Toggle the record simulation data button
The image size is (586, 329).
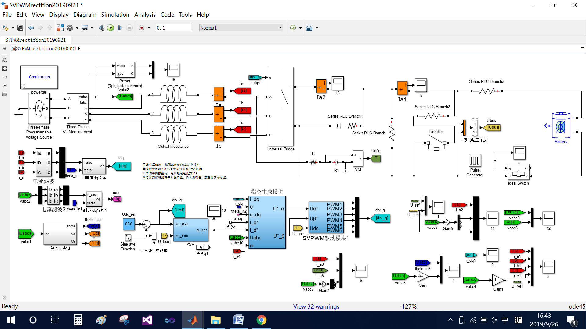coord(142,28)
